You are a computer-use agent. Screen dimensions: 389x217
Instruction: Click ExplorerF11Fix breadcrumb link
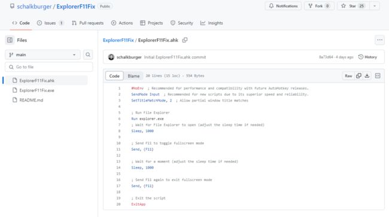118,40
